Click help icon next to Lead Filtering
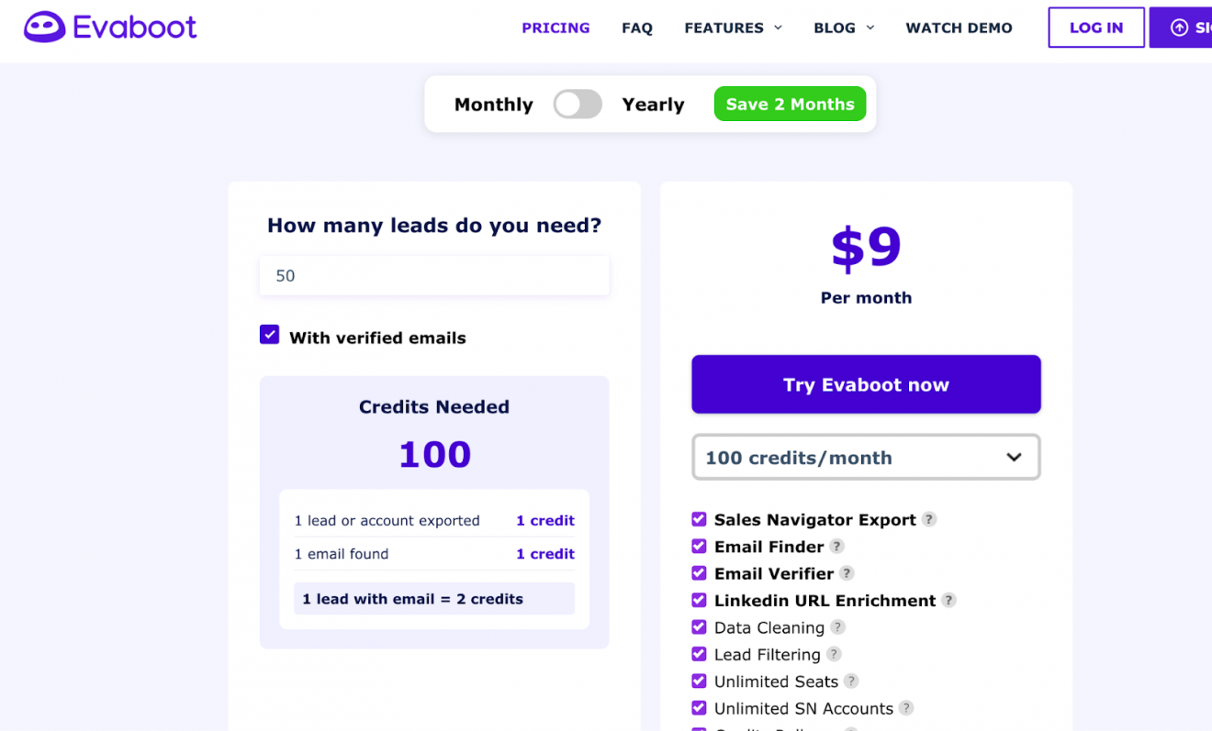This screenshot has width=1212, height=731. [x=834, y=654]
